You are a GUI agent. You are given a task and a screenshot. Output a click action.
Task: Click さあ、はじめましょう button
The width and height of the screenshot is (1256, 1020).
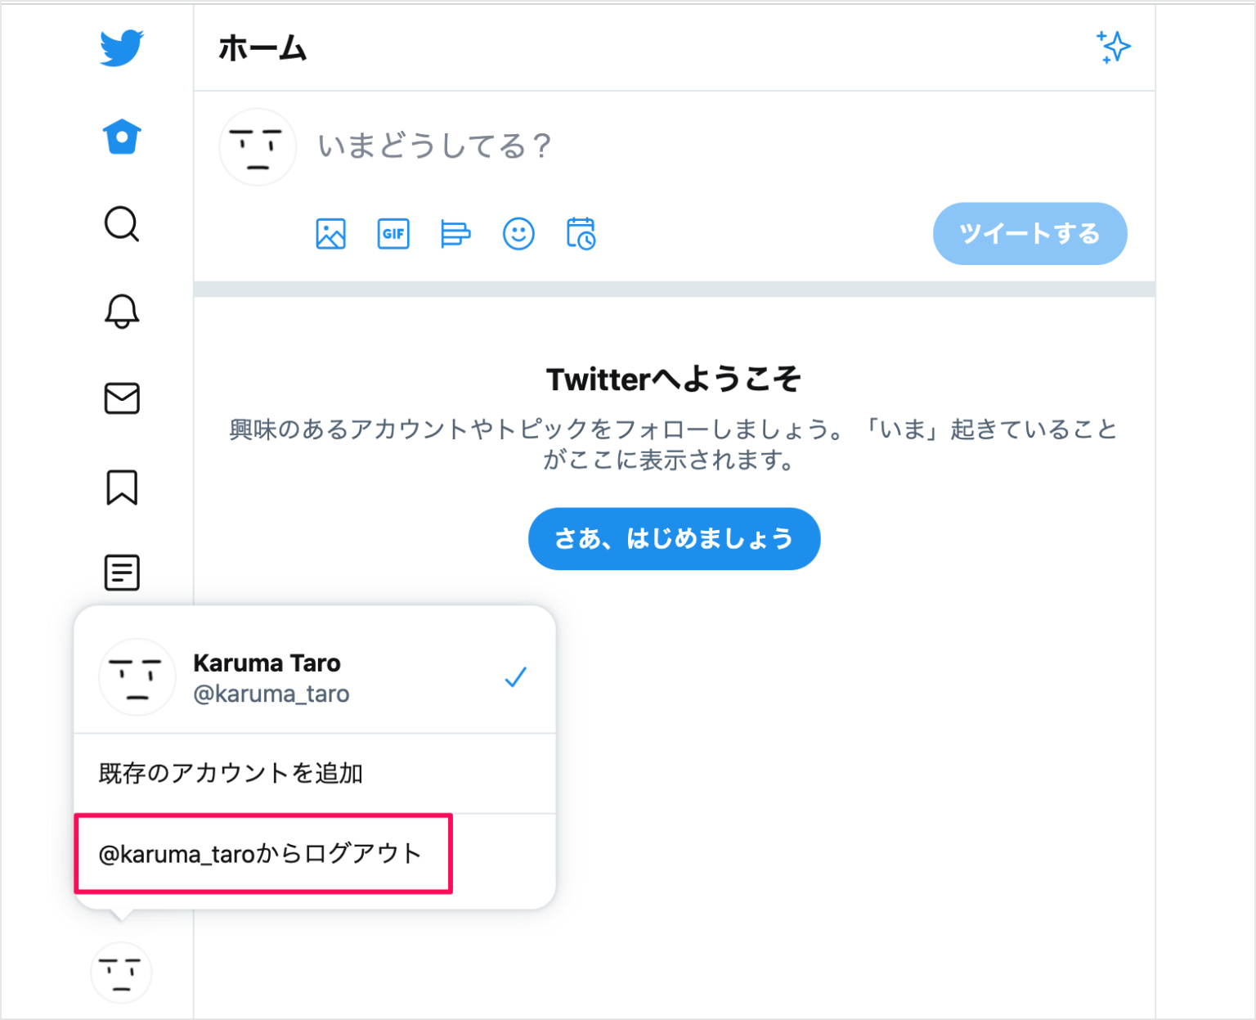(x=674, y=539)
